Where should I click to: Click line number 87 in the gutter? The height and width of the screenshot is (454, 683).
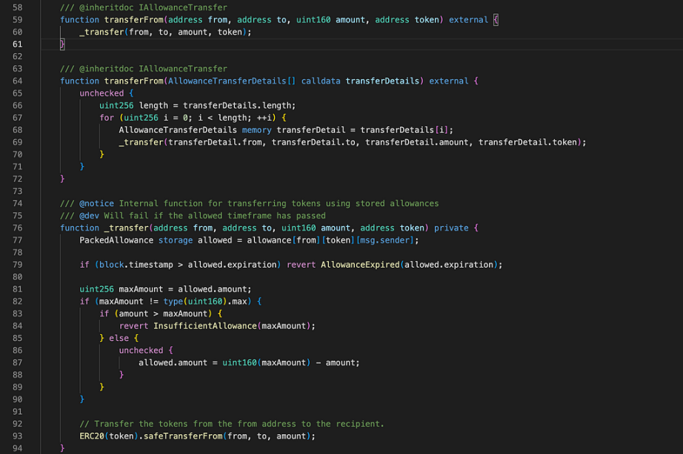[18, 362]
